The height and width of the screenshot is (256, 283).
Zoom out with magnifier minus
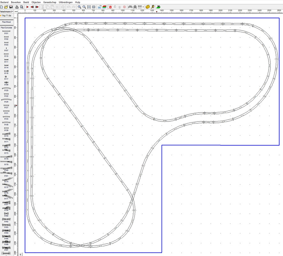(x=84, y=7)
